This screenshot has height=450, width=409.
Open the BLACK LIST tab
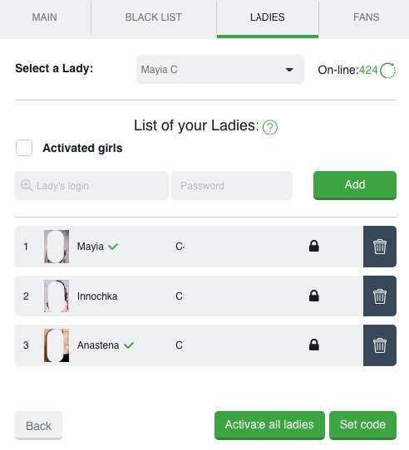(x=154, y=17)
